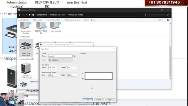The height and width of the screenshot is (106, 188).
Task: Open the stock Type dropdown
Action: [x=60, y=60]
